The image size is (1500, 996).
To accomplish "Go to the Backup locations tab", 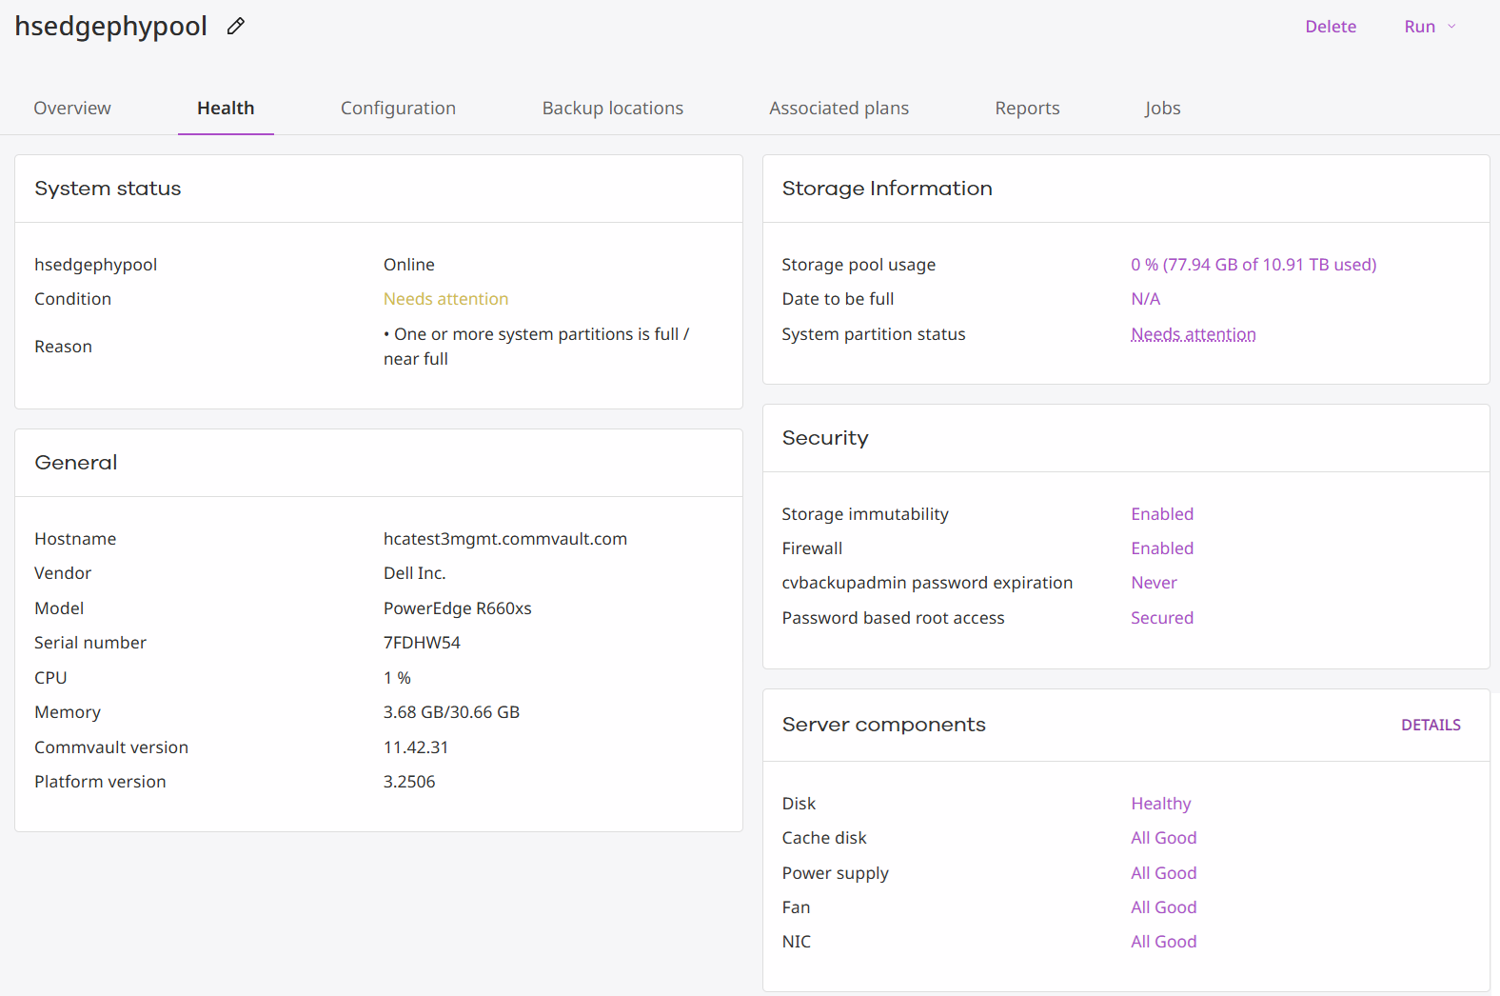I will [612, 109].
